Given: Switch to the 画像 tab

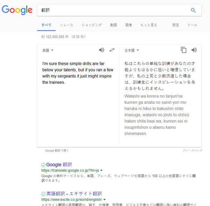Looking at the screenshot, I should 128,25.
